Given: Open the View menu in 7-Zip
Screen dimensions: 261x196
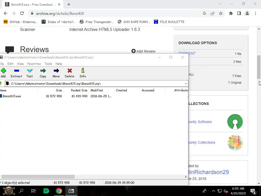Looking at the screenshot, I should click(20, 64).
